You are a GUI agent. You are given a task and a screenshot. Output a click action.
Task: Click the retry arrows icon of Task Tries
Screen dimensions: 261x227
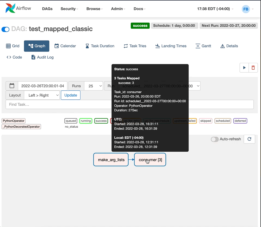126,46
